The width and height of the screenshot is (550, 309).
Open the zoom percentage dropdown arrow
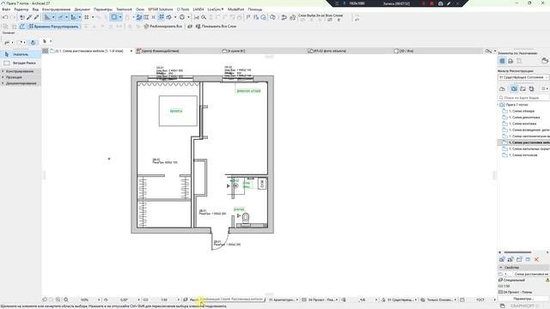(99, 300)
